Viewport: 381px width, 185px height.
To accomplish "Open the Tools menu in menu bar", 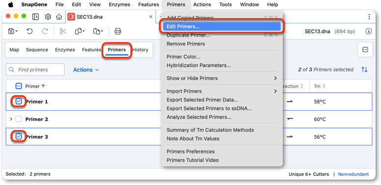I will click(x=225, y=4).
